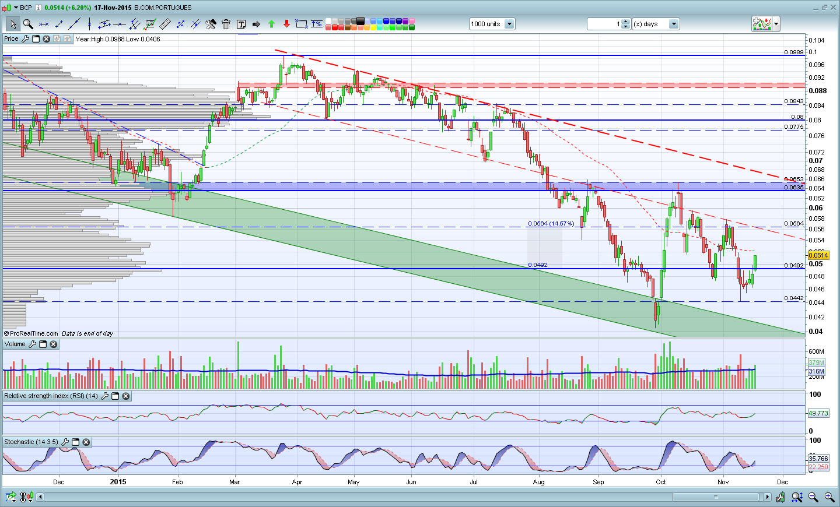This screenshot has width=840, height=507.
Task: Expand the add indicator dropdown arrow
Action: (x=776, y=24)
